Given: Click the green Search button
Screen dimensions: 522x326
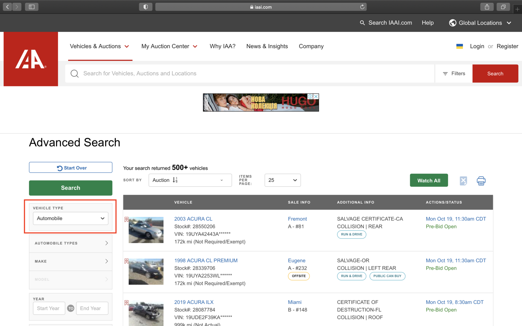Looking at the screenshot, I should point(71,188).
